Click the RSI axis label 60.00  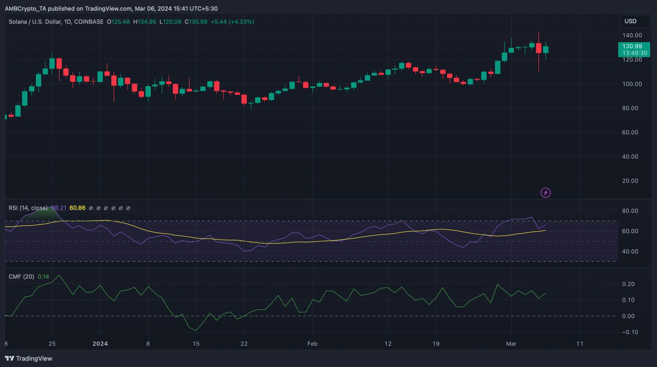point(630,231)
